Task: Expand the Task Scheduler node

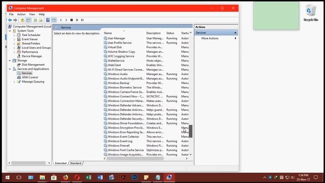Action: click(x=14, y=35)
